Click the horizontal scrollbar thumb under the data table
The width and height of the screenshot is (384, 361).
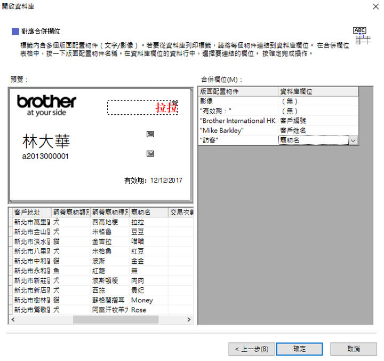116,319
